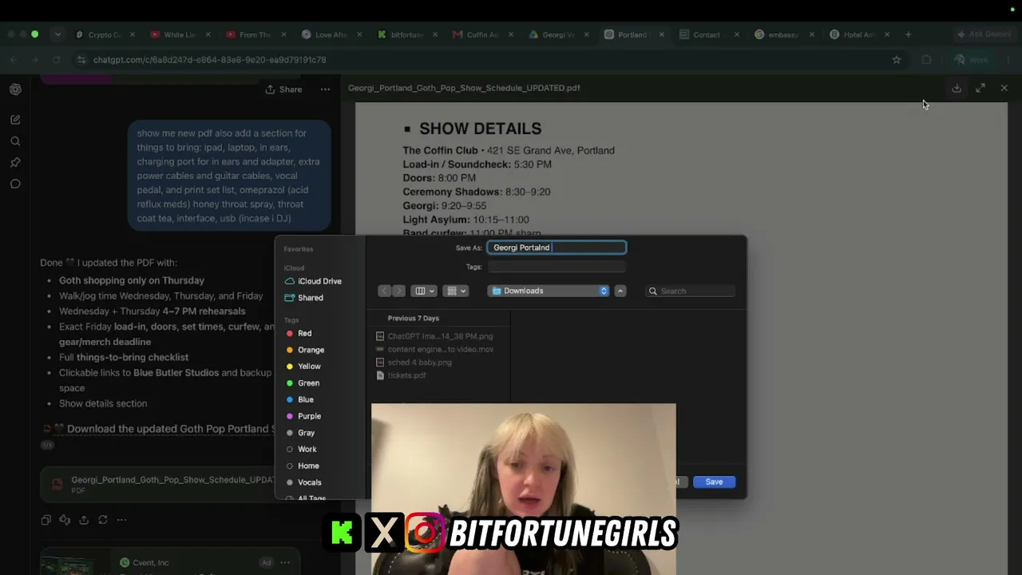Go forward in the save dialog browser

[x=398, y=291]
